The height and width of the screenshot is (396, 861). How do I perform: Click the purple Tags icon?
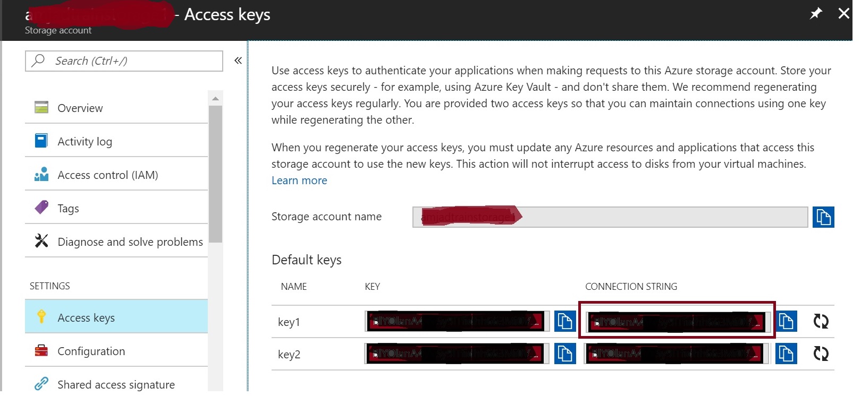click(x=41, y=207)
